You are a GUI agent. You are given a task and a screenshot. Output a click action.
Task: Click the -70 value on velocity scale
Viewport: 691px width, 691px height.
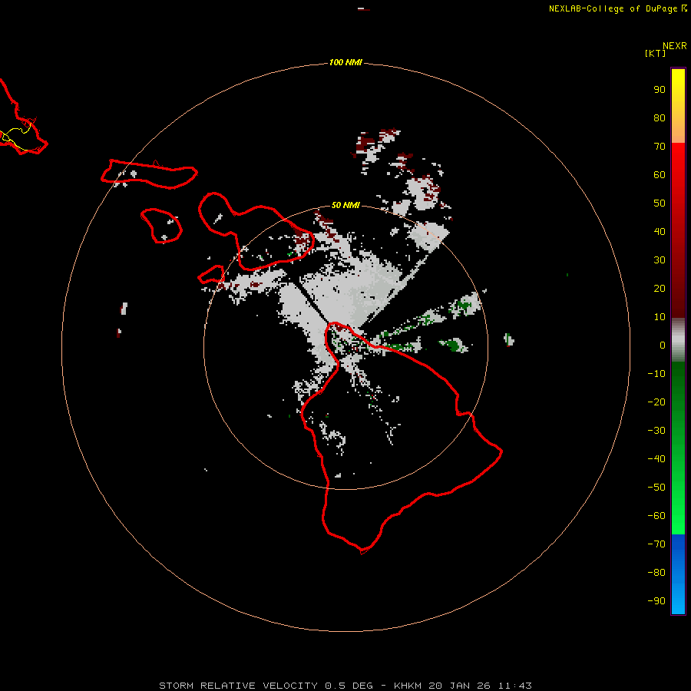[656, 544]
